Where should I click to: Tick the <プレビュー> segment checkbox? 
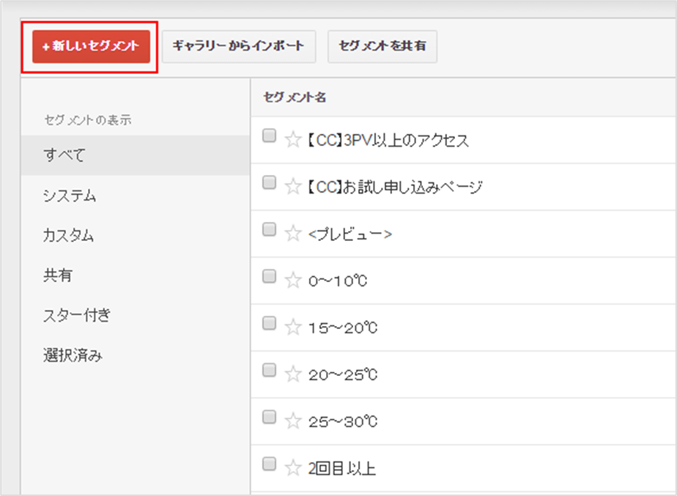(270, 229)
